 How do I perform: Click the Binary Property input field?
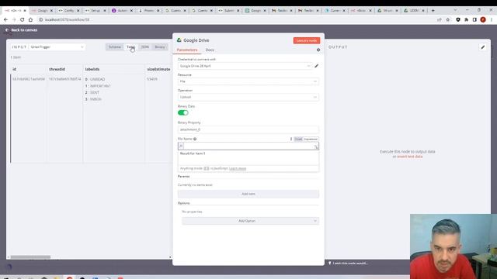click(x=248, y=129)
